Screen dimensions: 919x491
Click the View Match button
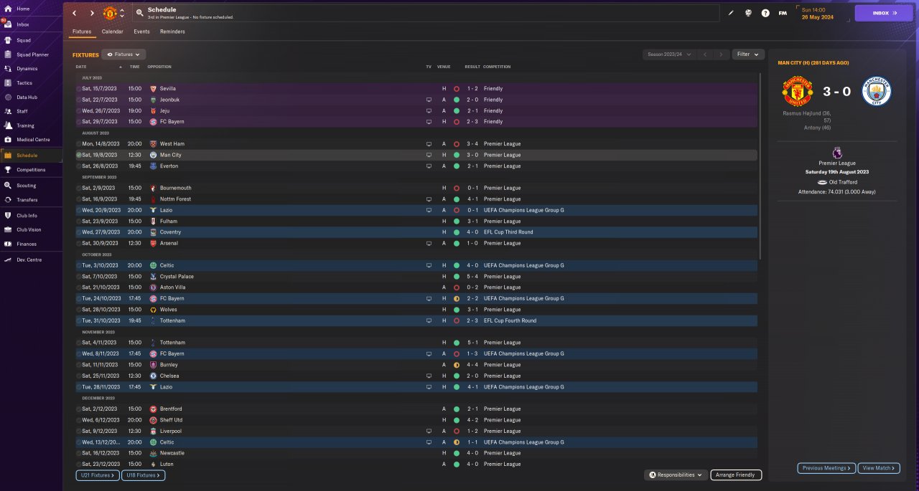(x=877, y=468)
